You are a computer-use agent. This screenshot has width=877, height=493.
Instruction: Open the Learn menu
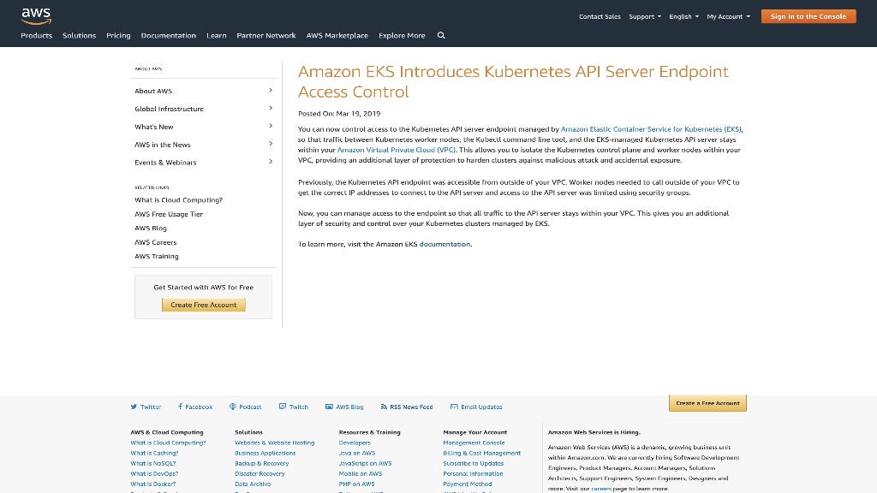217,35
